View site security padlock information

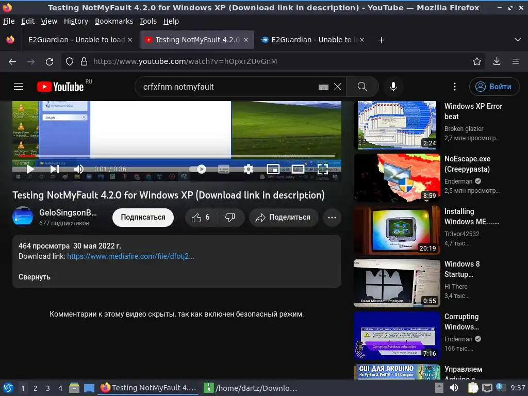[x=84, y=61]
